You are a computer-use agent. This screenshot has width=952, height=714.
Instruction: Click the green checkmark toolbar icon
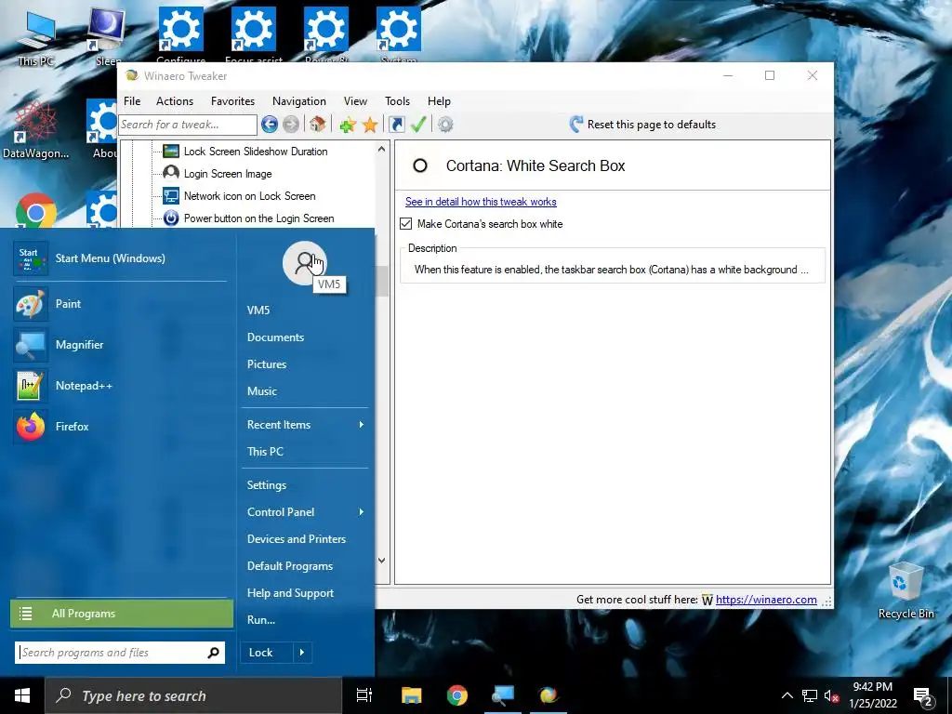[418, 125]
